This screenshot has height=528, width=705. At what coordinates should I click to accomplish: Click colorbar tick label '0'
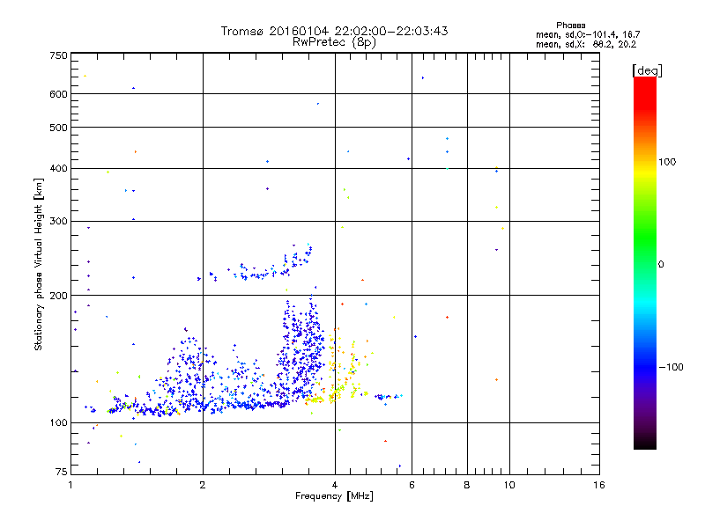pos(661,265)
